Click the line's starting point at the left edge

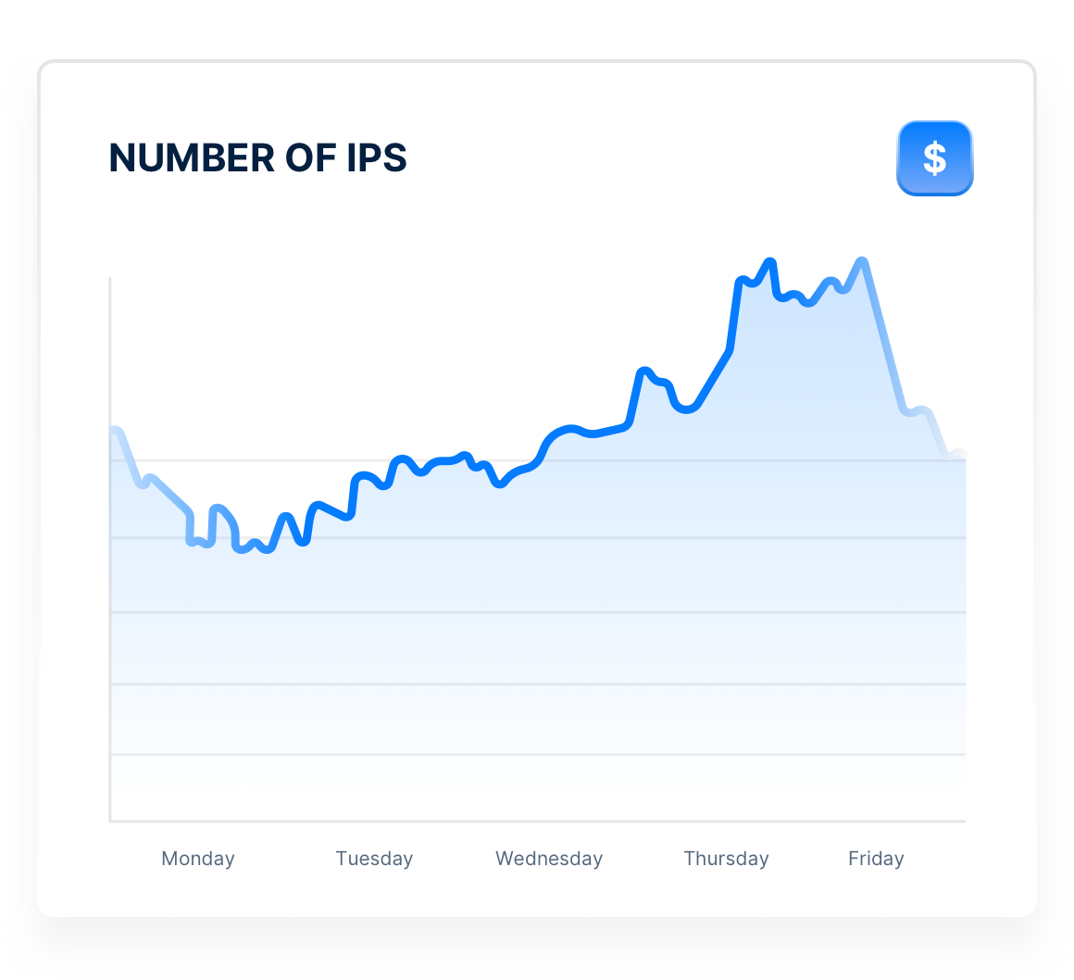point(113,431)
